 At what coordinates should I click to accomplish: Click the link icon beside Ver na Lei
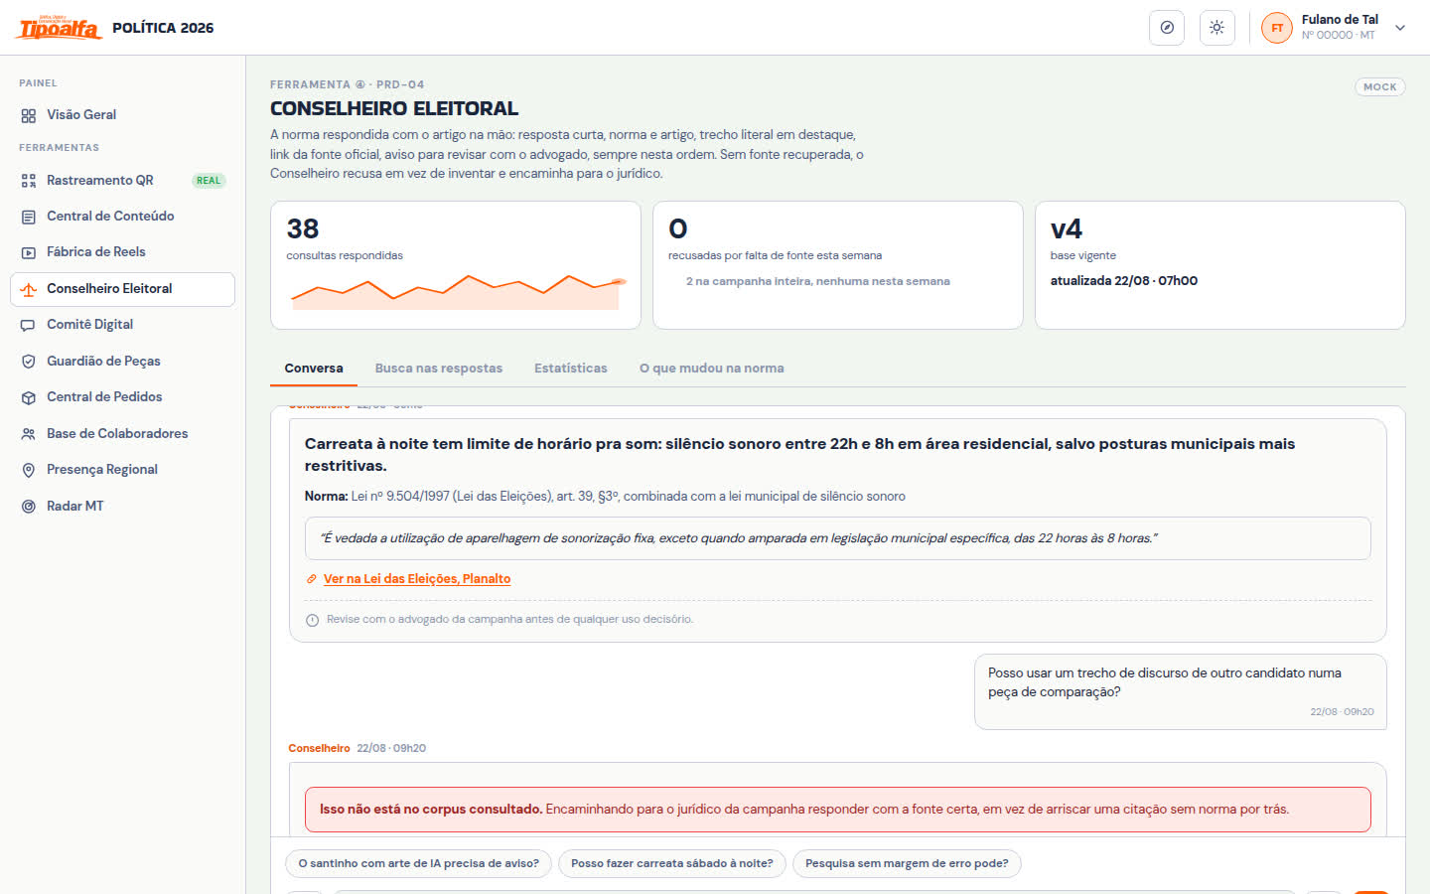coord(312,579)
